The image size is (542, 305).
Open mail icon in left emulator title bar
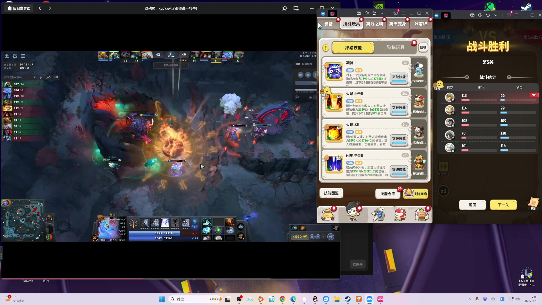point(395,13)
